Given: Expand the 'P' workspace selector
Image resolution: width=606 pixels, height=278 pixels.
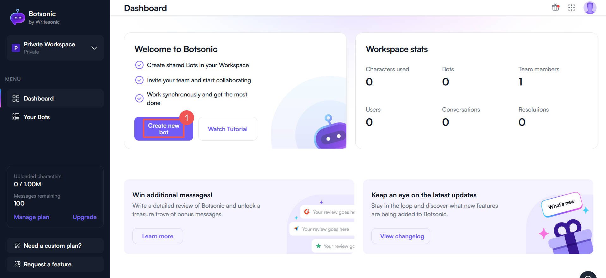Looking at the screenshot, I should pyautogui.click(x=16, y=48).
